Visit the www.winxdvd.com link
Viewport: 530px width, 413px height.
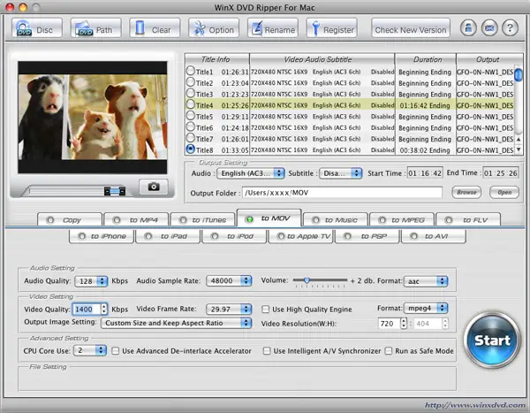[475, 405]
